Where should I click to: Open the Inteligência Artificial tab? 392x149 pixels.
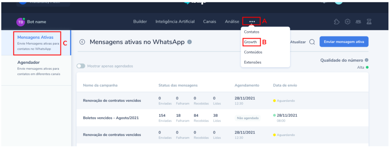click(175, 22)
